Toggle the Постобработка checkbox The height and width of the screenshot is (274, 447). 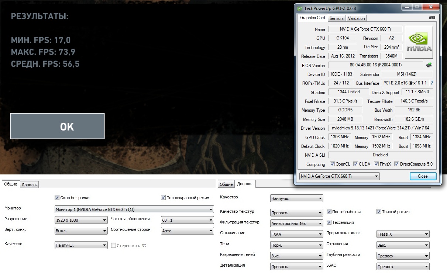click(x=329, y=212)
